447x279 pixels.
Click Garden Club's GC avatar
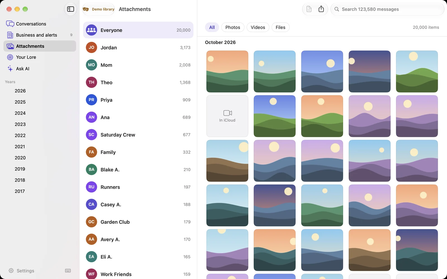(91, 222)
